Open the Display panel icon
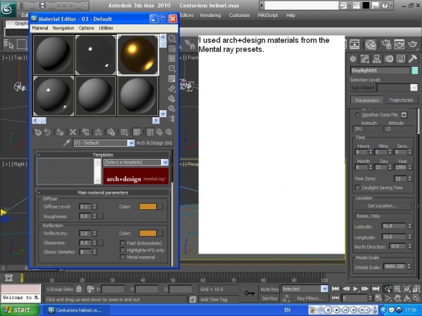The width and height of the screenshot is (422, 316). [x=401, y=59]
